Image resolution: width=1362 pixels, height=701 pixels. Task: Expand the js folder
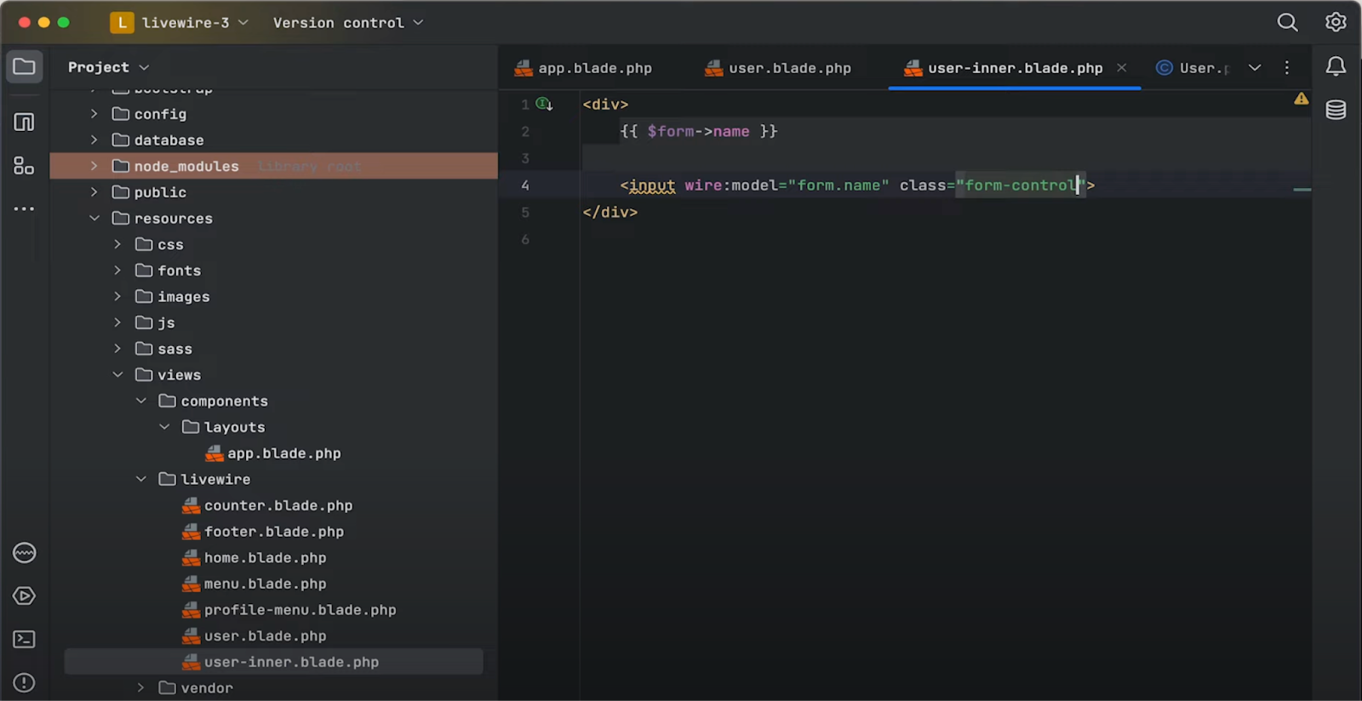click(117, 322)
